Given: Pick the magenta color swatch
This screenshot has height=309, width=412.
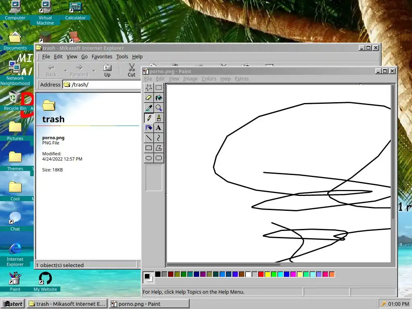Looking at the screenshot, I should point(293,274).
